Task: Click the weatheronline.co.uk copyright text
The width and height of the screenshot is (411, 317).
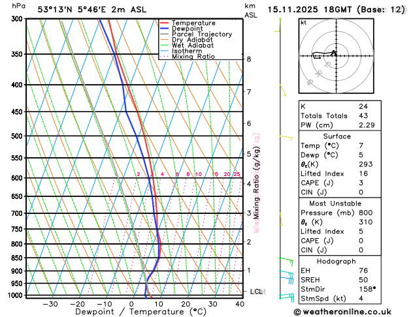Action: point(342,312)
